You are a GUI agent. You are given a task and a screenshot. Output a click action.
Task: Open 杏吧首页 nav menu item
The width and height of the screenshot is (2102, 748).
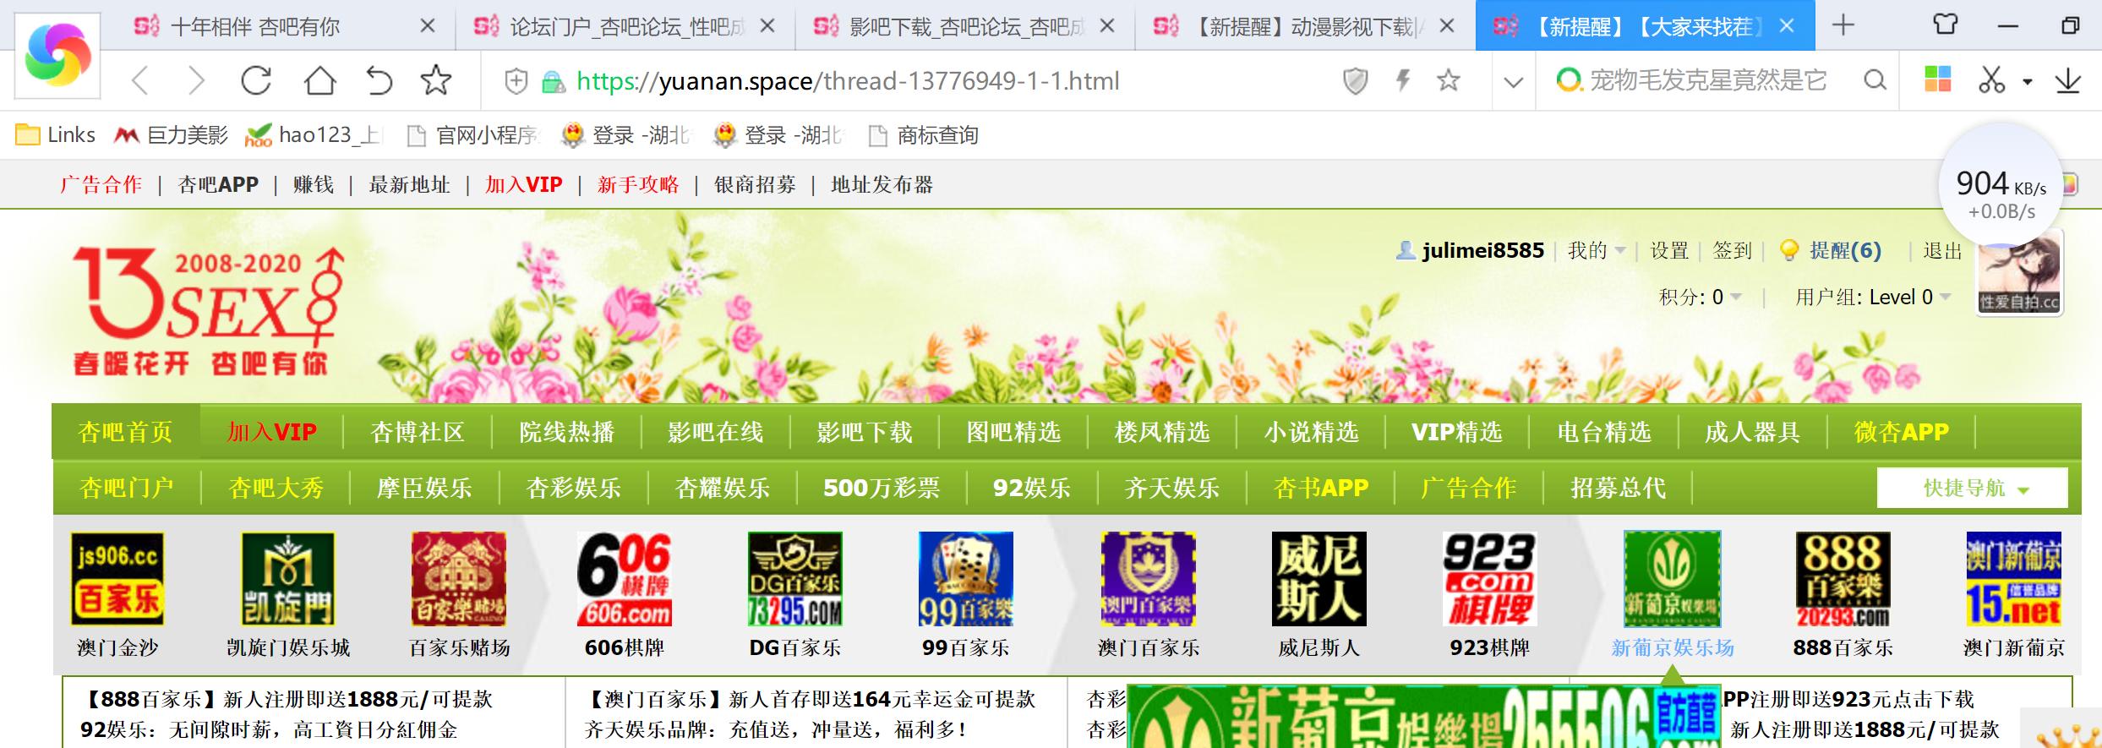click(x=125, y=432)
